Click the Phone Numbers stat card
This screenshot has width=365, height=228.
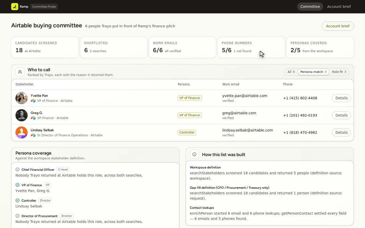click(251, 47)
